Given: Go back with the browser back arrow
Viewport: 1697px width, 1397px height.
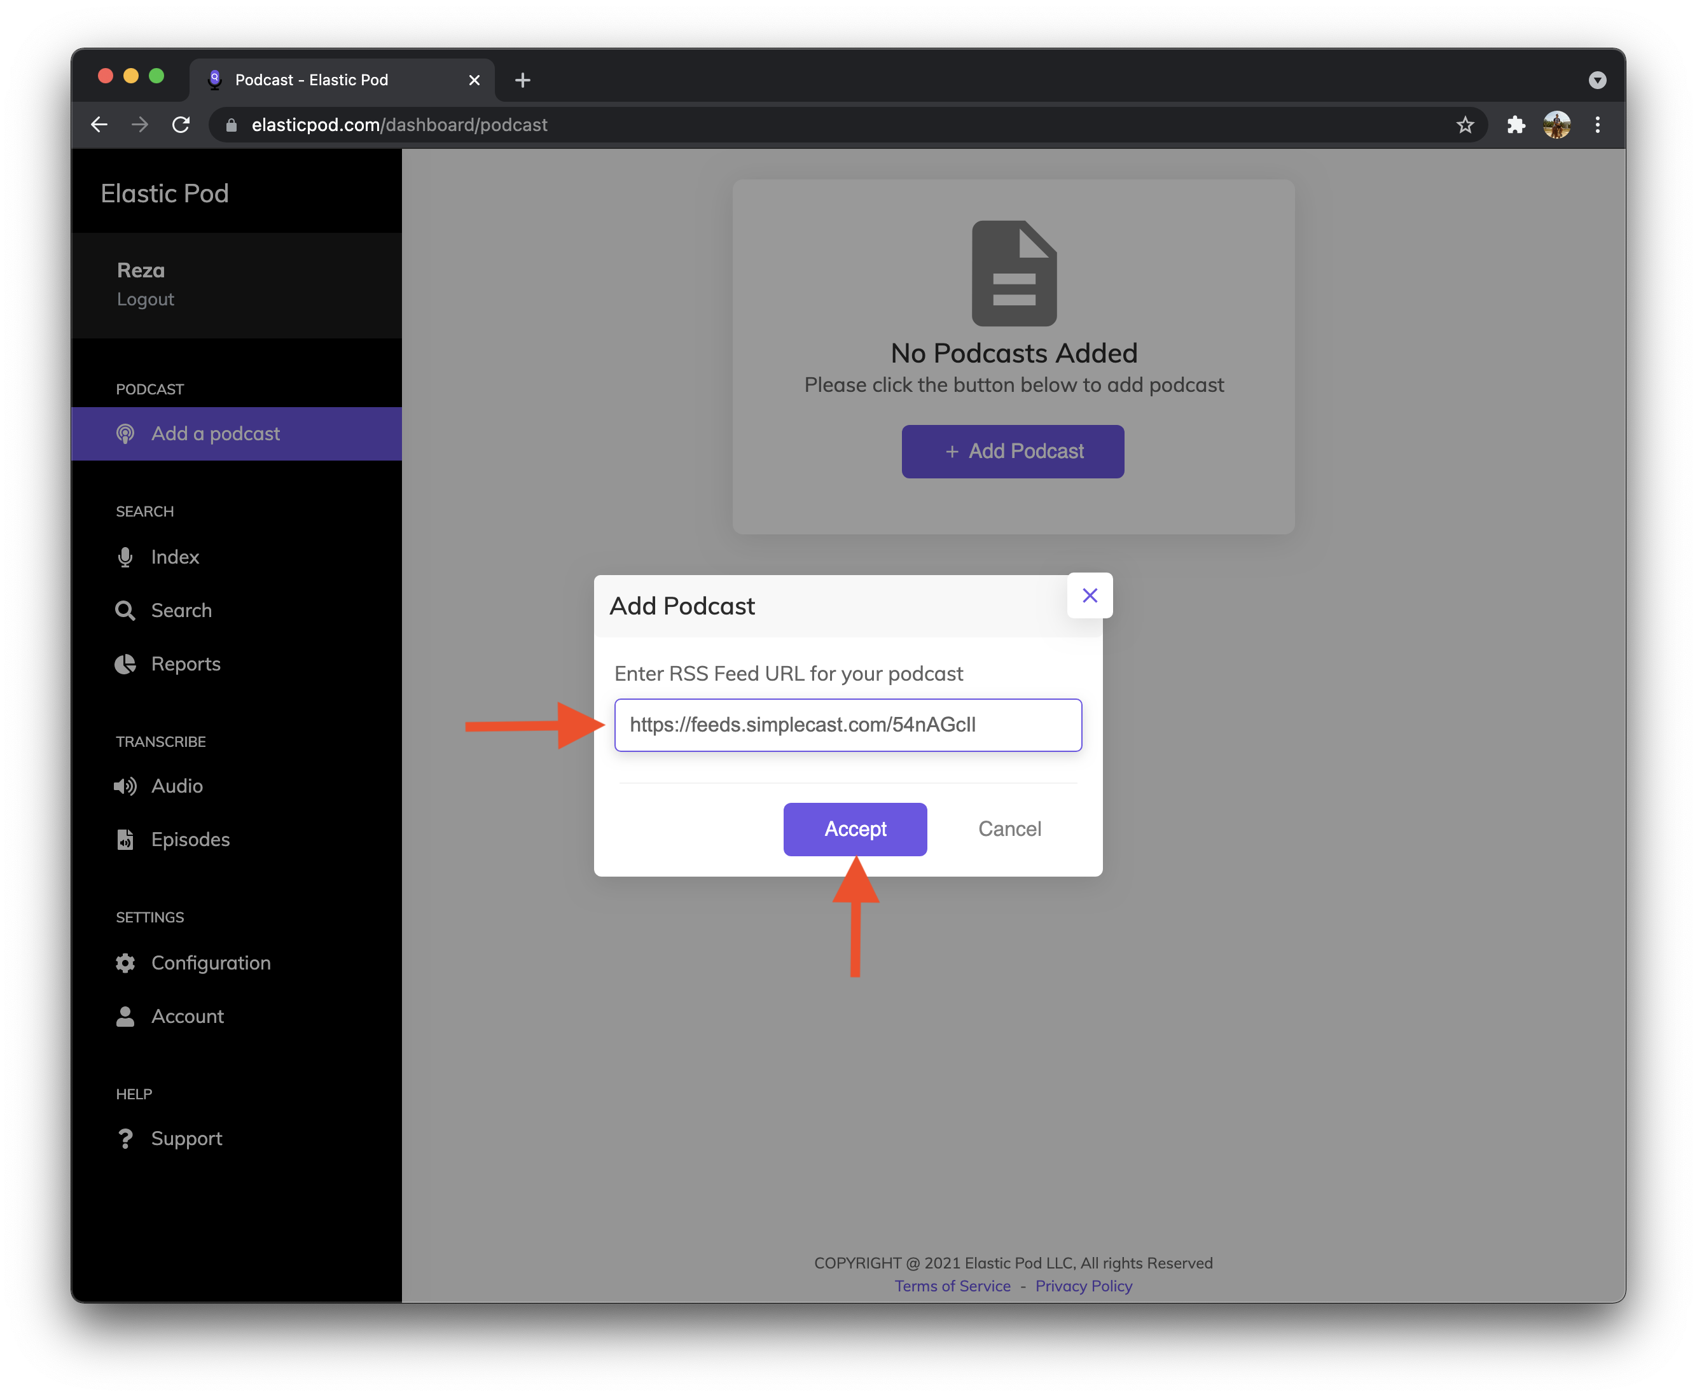Looking at the screenshot, I should 99,125.
